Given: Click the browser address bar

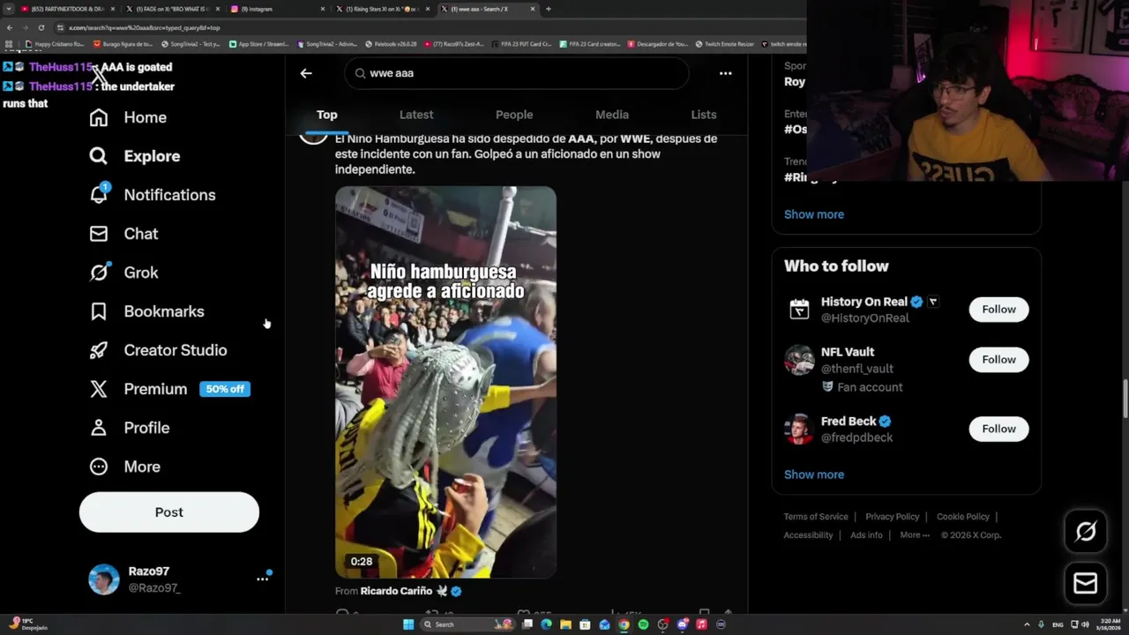Looking at the screenshot, I should (x=423, y=27).
